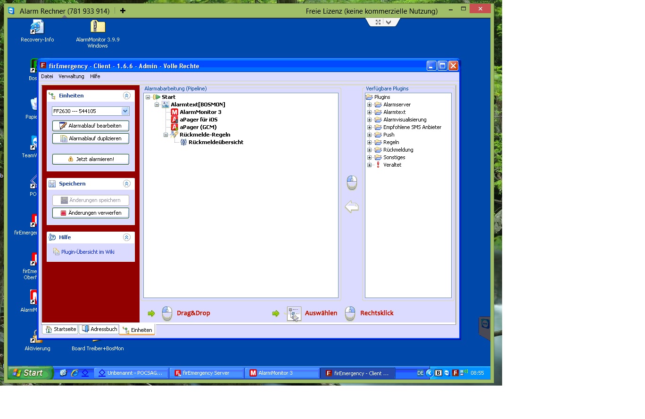645x419 pixels.
Task: Collapse the Rückmelde-Regeln tree node
Action: coord(166,135)
